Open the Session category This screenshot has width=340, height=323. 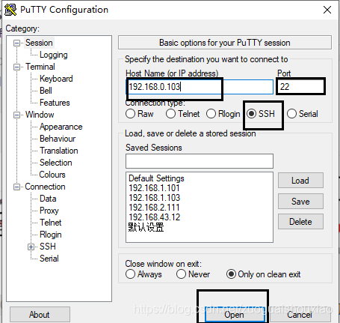(x=39, y=43)
